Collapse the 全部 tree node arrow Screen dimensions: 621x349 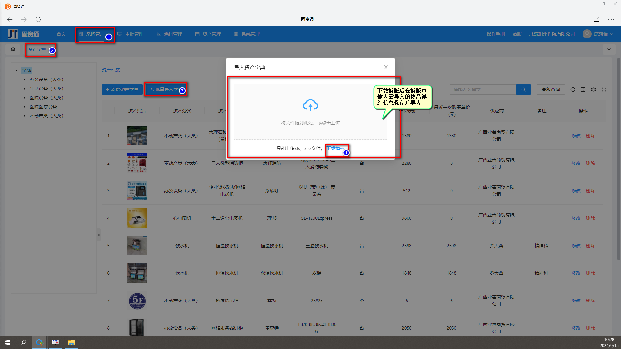(x=17, y=70)
